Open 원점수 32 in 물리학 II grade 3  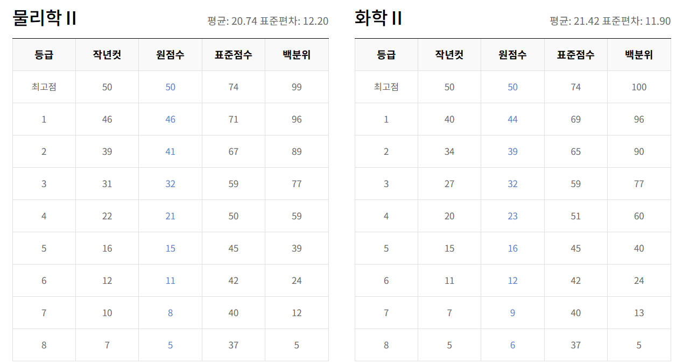[170, 184]
